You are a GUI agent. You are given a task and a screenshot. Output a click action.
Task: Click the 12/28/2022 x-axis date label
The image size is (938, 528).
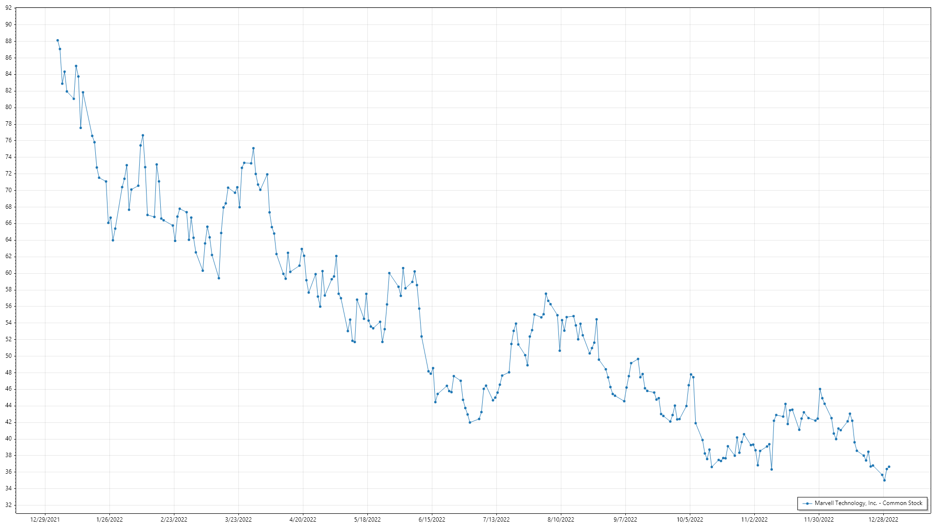(x=883, y=520)
